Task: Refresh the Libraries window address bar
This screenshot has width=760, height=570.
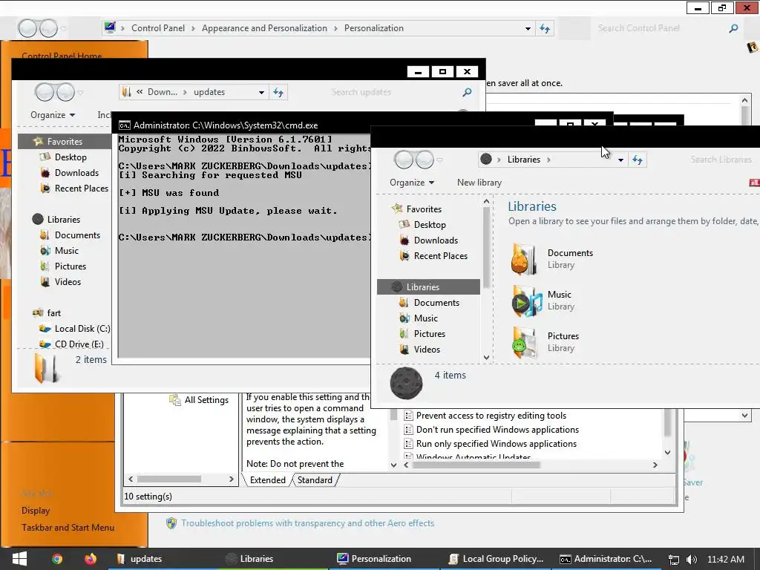Action: click(x=638, y=160)
